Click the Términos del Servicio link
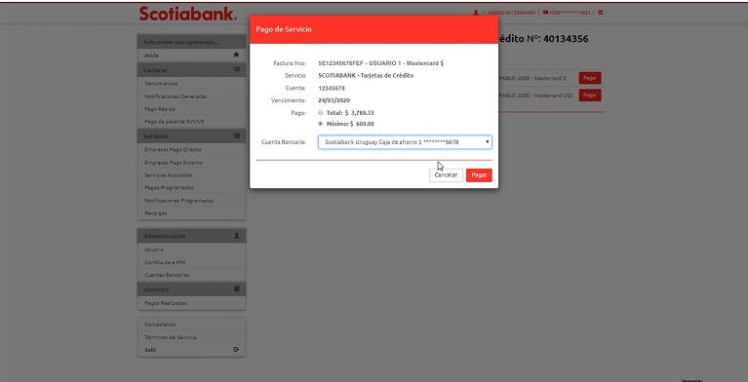The height and width of the screenshot is (382, 748). click(x=191, y=337)
